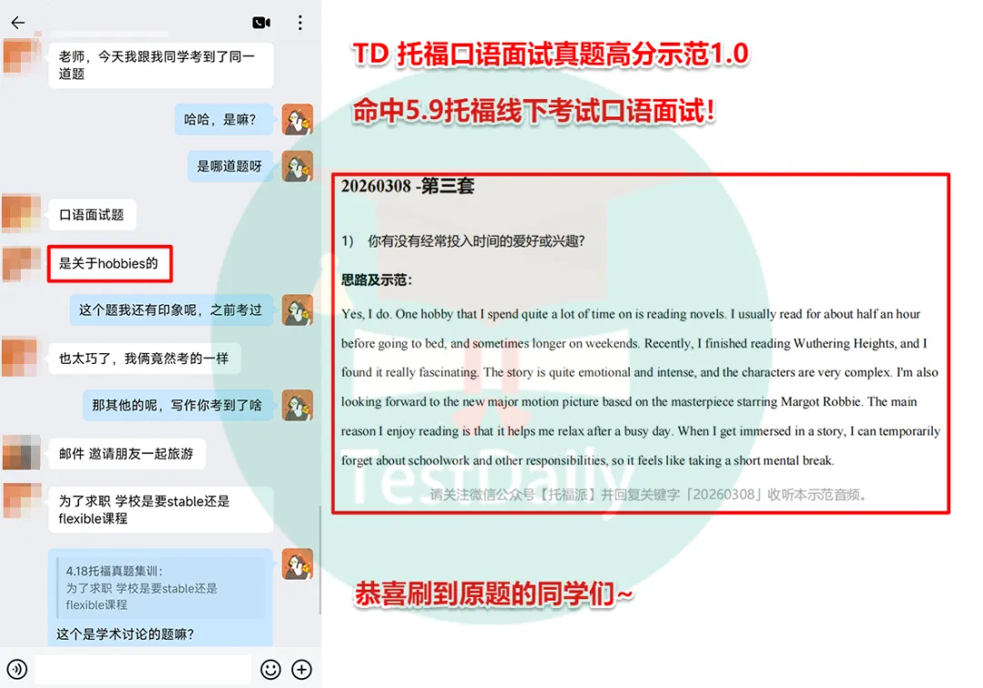Tap student avatar beside 邮件 邀请朋友一起旅游
Image resolution: width=983 pixels, height=688 pixels.
21,452
